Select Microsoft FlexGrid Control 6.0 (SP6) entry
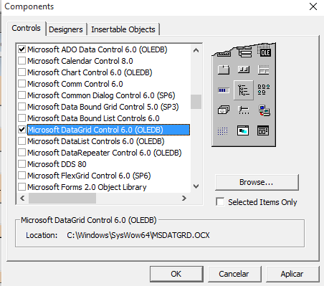Viewport: 324px width, 286px height. [89, 176]
